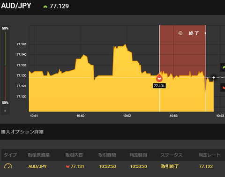Click the small white arrow right of 終了
Image resolution: width=225 pixels, height=177 pixels.
pyautogui.click(x=205, y=33)
